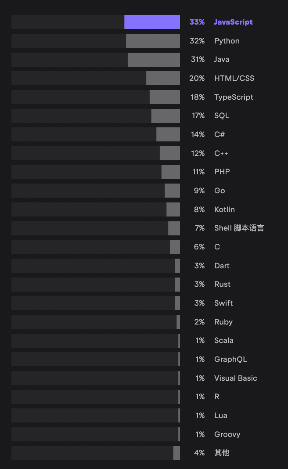Click the Ruby 2% percentage
288x469 pixels.
[x=199, y=322]
